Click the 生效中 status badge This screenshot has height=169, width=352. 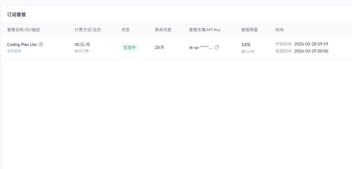tap(129, 47)
